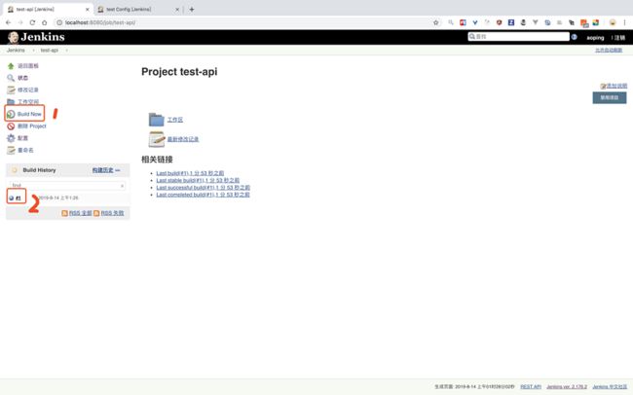Open the test-api breadcrumb dropdown arrow
This screenshot has height=395, width=633.
pyautogui.click(x=64, y=50)
